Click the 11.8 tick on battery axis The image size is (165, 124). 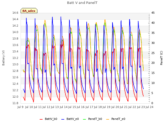pos(15,103)
